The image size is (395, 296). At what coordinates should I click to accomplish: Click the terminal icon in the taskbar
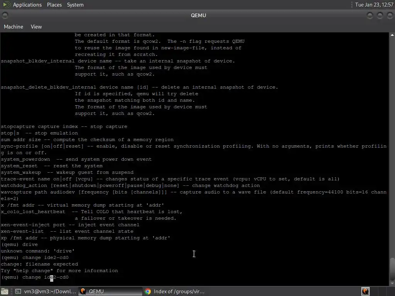pyautogui.click(x=18, y=291)
